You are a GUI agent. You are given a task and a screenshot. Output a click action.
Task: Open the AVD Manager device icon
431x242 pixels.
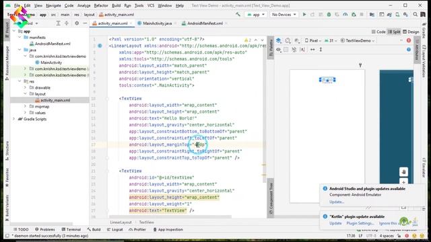[x=397, y=15]
